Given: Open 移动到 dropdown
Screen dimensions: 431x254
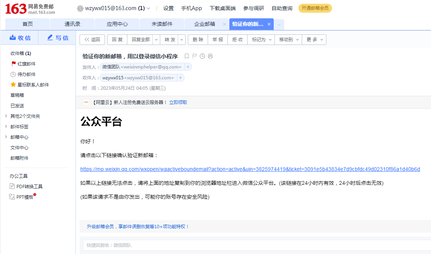Looking at the screenshot, I should point(289,40).
